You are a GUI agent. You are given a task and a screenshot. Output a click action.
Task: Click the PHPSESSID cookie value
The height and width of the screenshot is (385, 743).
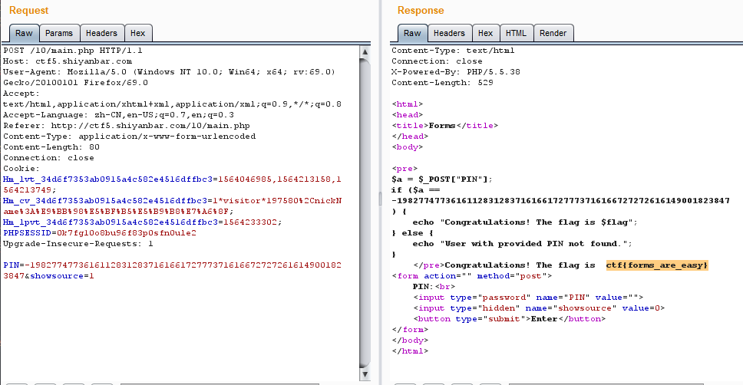tap(127, 233)
